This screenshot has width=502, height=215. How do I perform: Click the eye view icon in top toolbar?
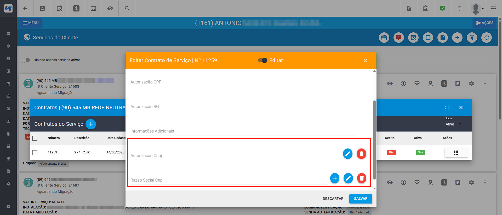[110, 8]
